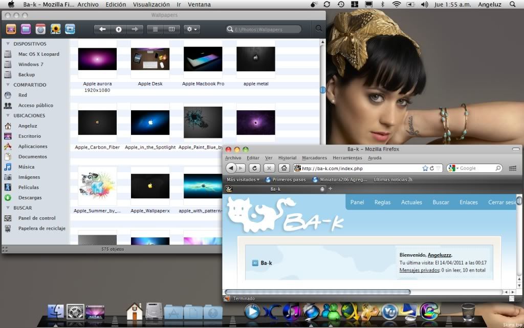Screen dimensions: 524x328
Task: Collapse the BUSCAR sidebar section
Action: [x=8, y=208]
